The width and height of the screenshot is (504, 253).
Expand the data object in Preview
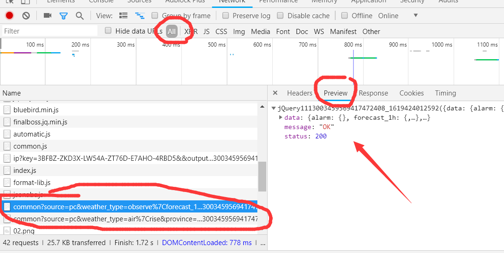point(281,117)
